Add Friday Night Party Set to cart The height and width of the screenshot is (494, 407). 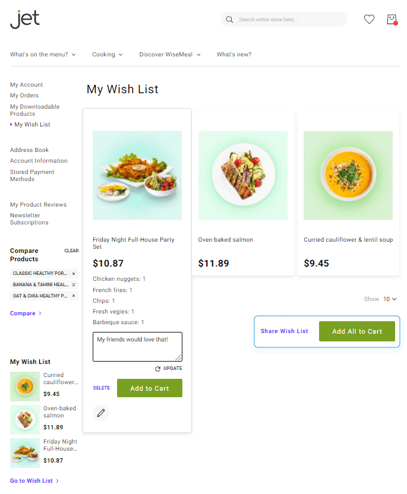[x=149, y=388]
